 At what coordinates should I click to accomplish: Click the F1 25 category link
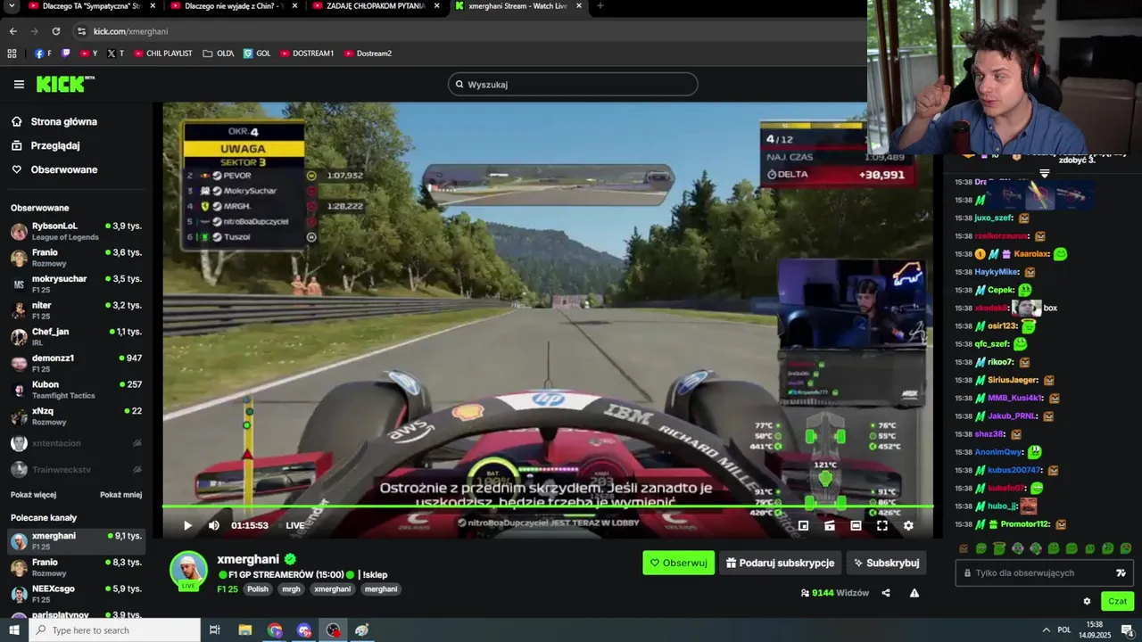pyautogui.click(x=228, y=588)
